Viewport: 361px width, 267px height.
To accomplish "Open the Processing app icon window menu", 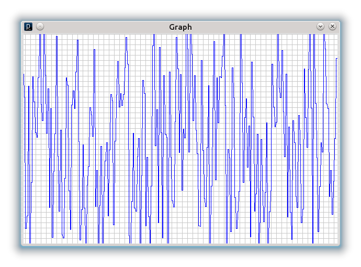I will pos(28,27).
